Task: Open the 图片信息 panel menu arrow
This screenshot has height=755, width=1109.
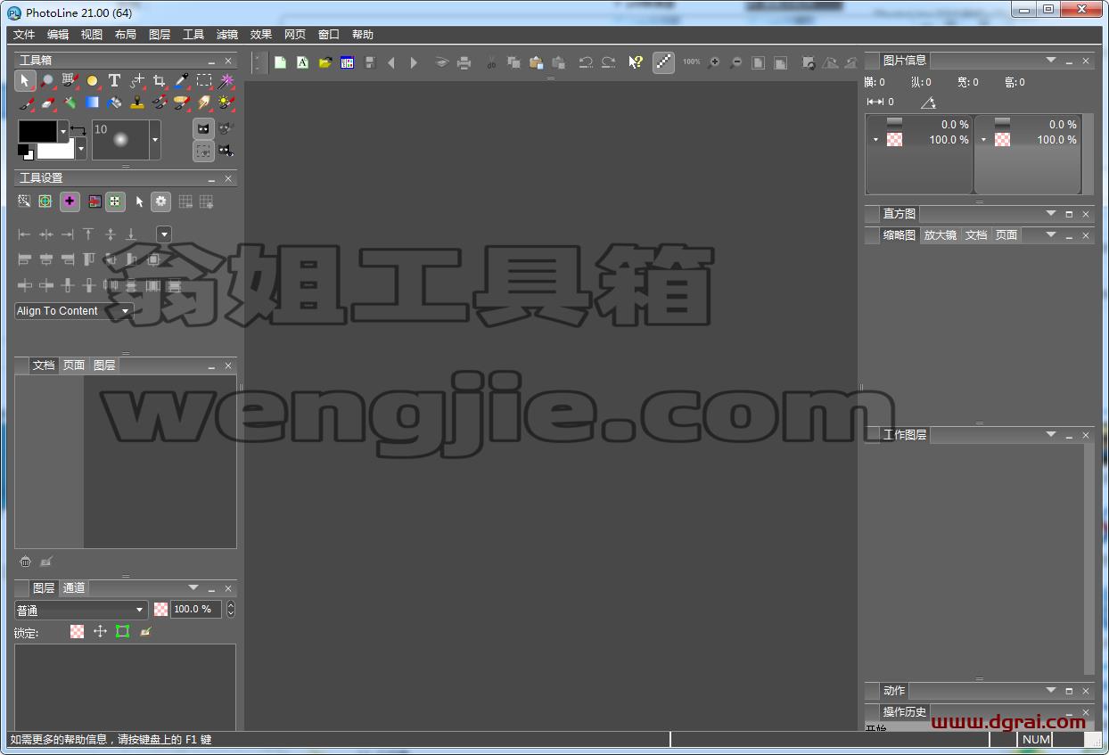Action: click(1051, 61)
